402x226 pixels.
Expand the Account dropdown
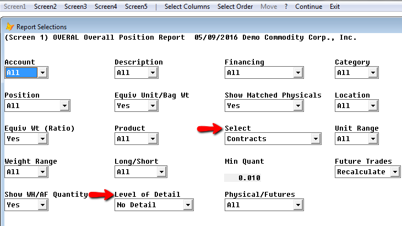(42, 73)
